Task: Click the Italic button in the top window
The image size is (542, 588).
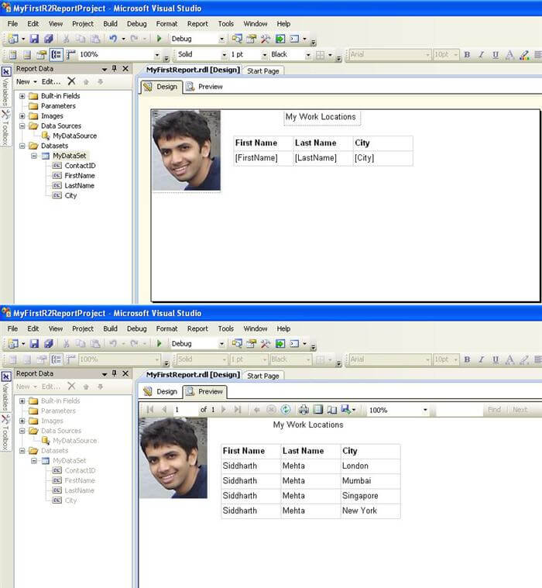Action: point(482,55)
